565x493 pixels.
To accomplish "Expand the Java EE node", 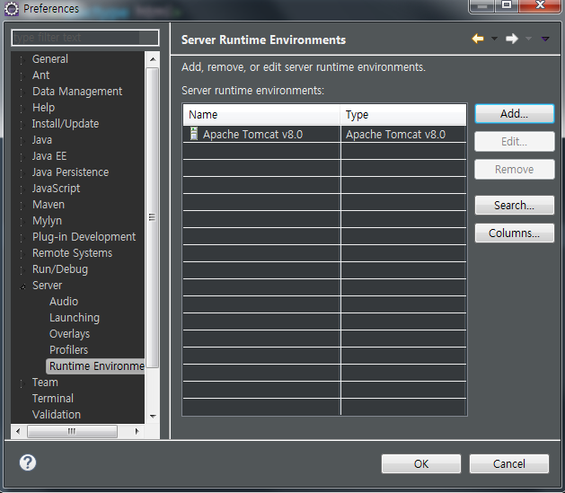I will click(x=22, y=157).
